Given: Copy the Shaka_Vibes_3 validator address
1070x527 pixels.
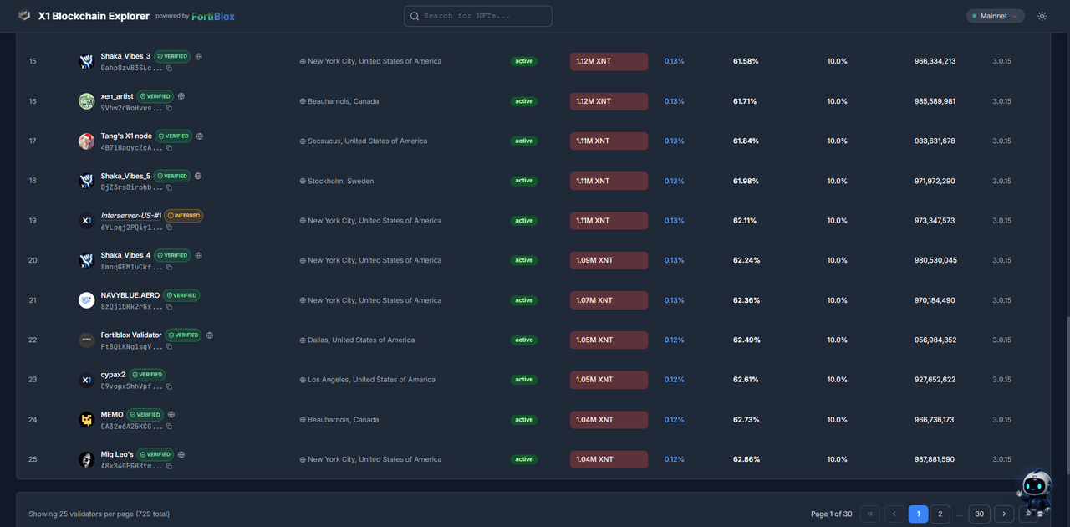Looking at the screenshot, I should 169,69.
